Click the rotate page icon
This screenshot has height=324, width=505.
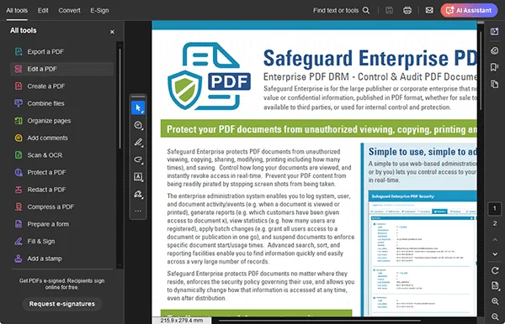coord(495,270)
